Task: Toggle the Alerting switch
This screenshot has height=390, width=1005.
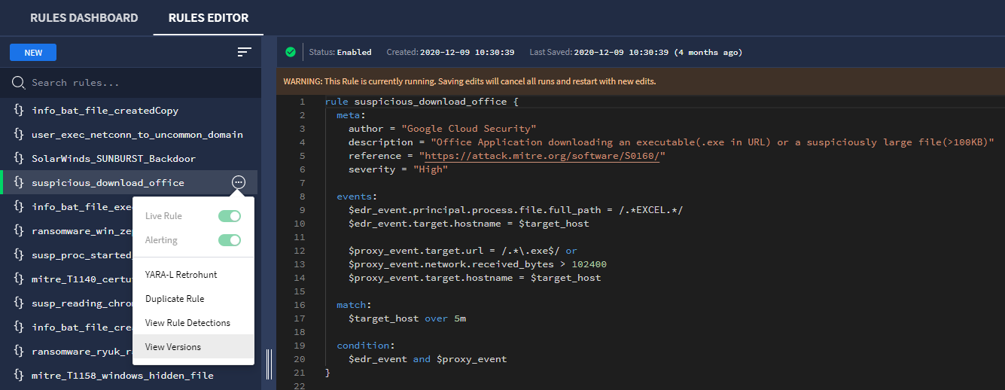Action: pos(230,240)
